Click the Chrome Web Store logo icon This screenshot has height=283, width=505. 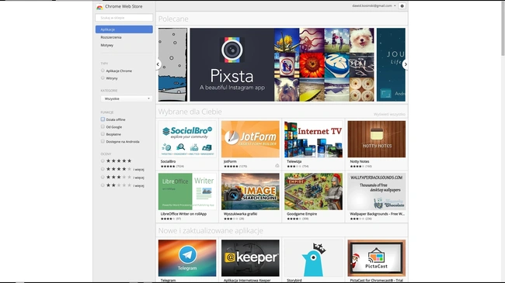click(99, 7)
